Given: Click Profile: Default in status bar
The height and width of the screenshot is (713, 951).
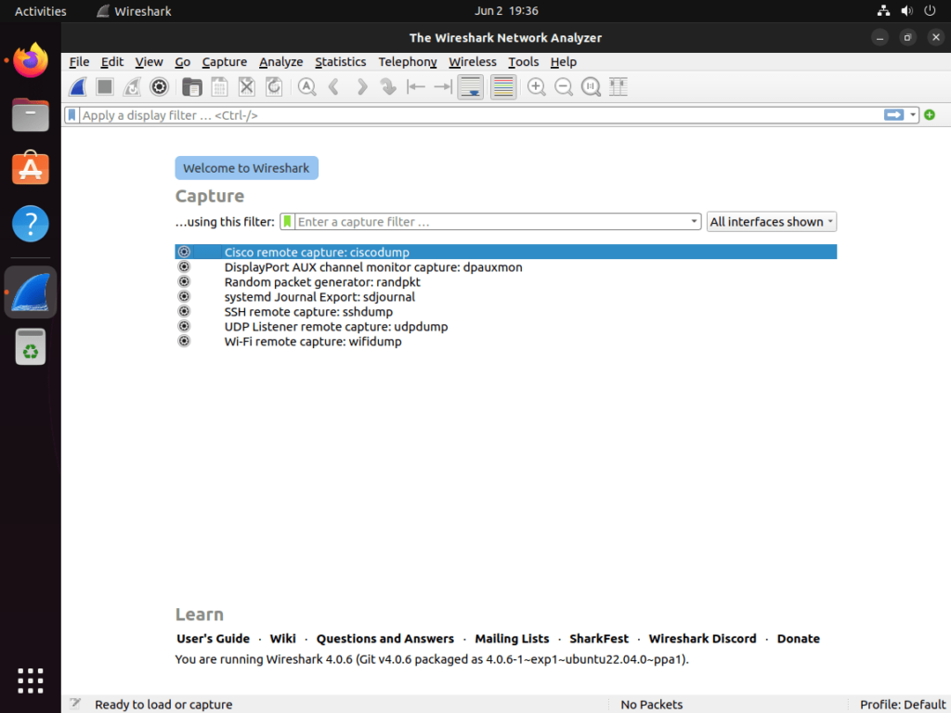Looking at the screenshot, I should click(x=903, y=705).
